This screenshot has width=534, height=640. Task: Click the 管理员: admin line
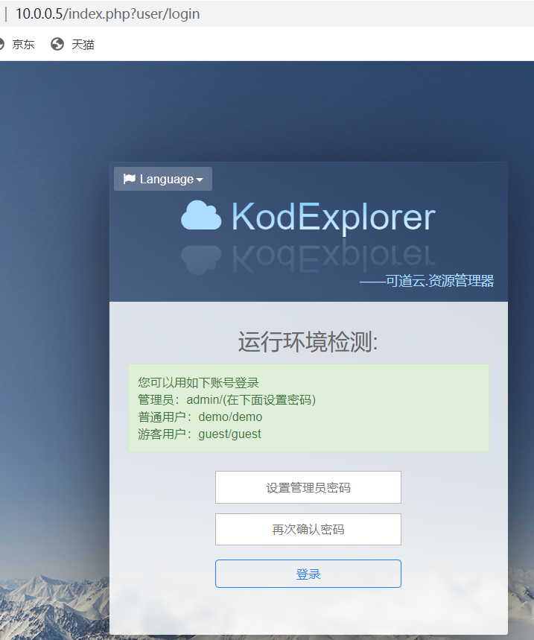(x=227, y=400)
